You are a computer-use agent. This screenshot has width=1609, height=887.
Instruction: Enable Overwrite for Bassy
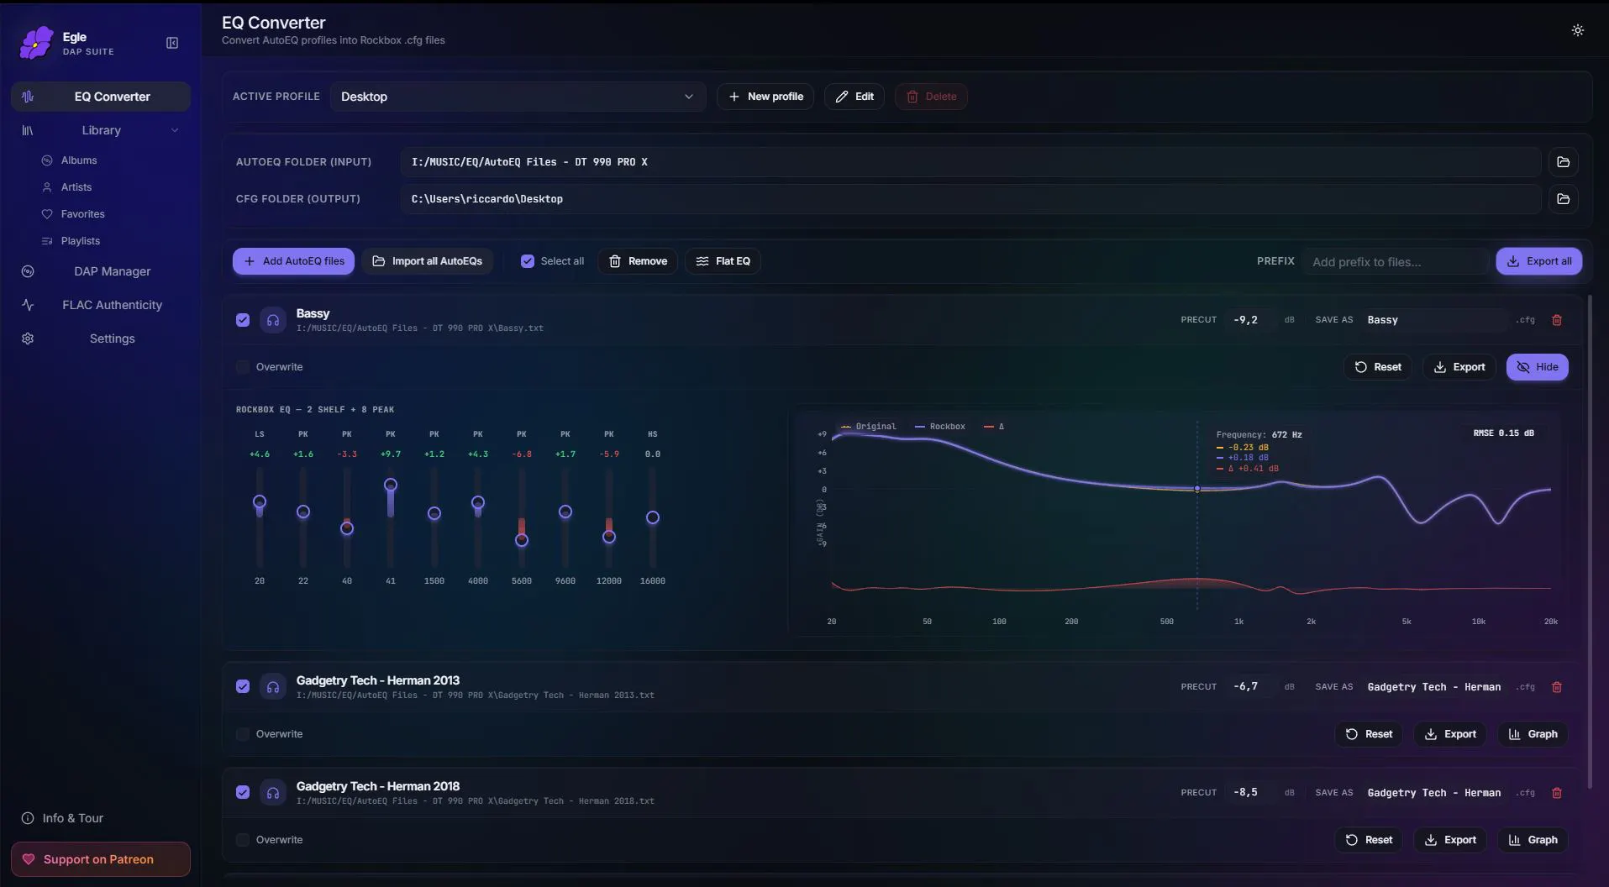(243, 367)
